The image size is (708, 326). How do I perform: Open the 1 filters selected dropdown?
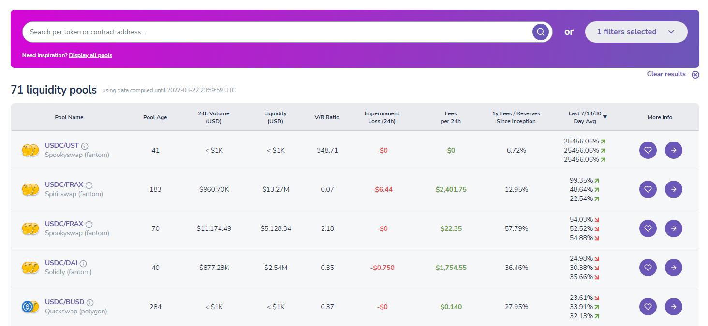coord(636,32)
